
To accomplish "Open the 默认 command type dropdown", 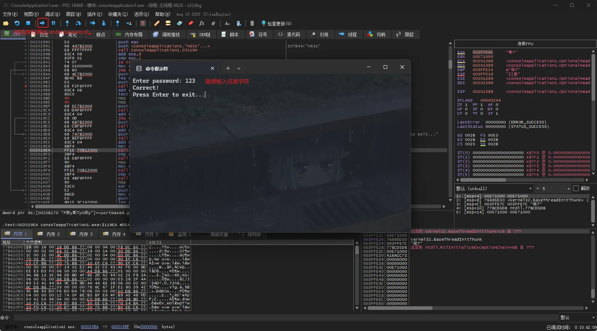I will 578,318.
